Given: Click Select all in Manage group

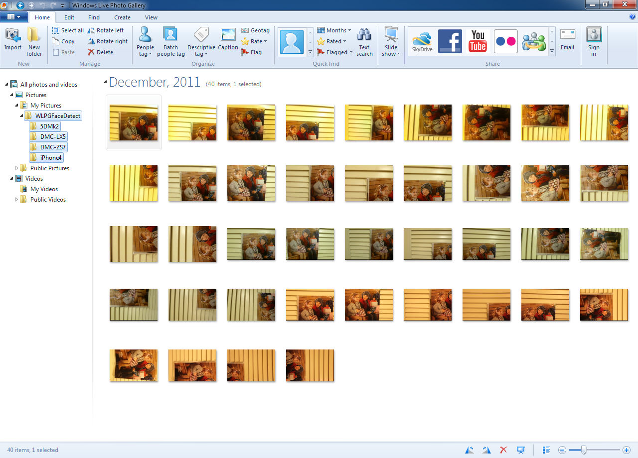Looking at the screenshot, I should coord(68,30).
